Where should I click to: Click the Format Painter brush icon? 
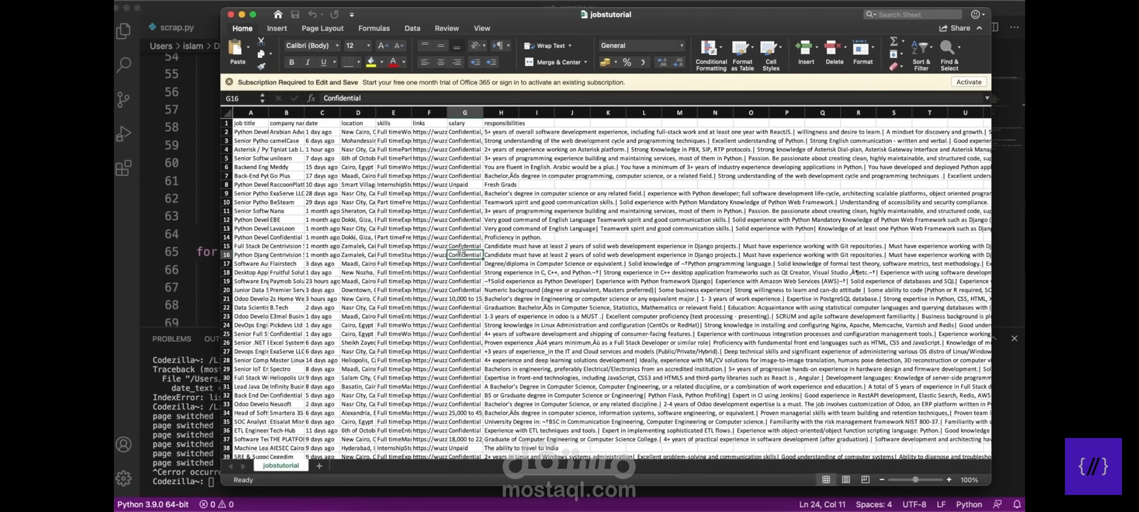(261, 66)
